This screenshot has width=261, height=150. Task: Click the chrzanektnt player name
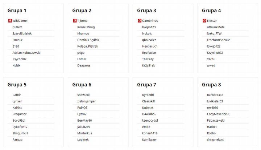coord(215,139)
